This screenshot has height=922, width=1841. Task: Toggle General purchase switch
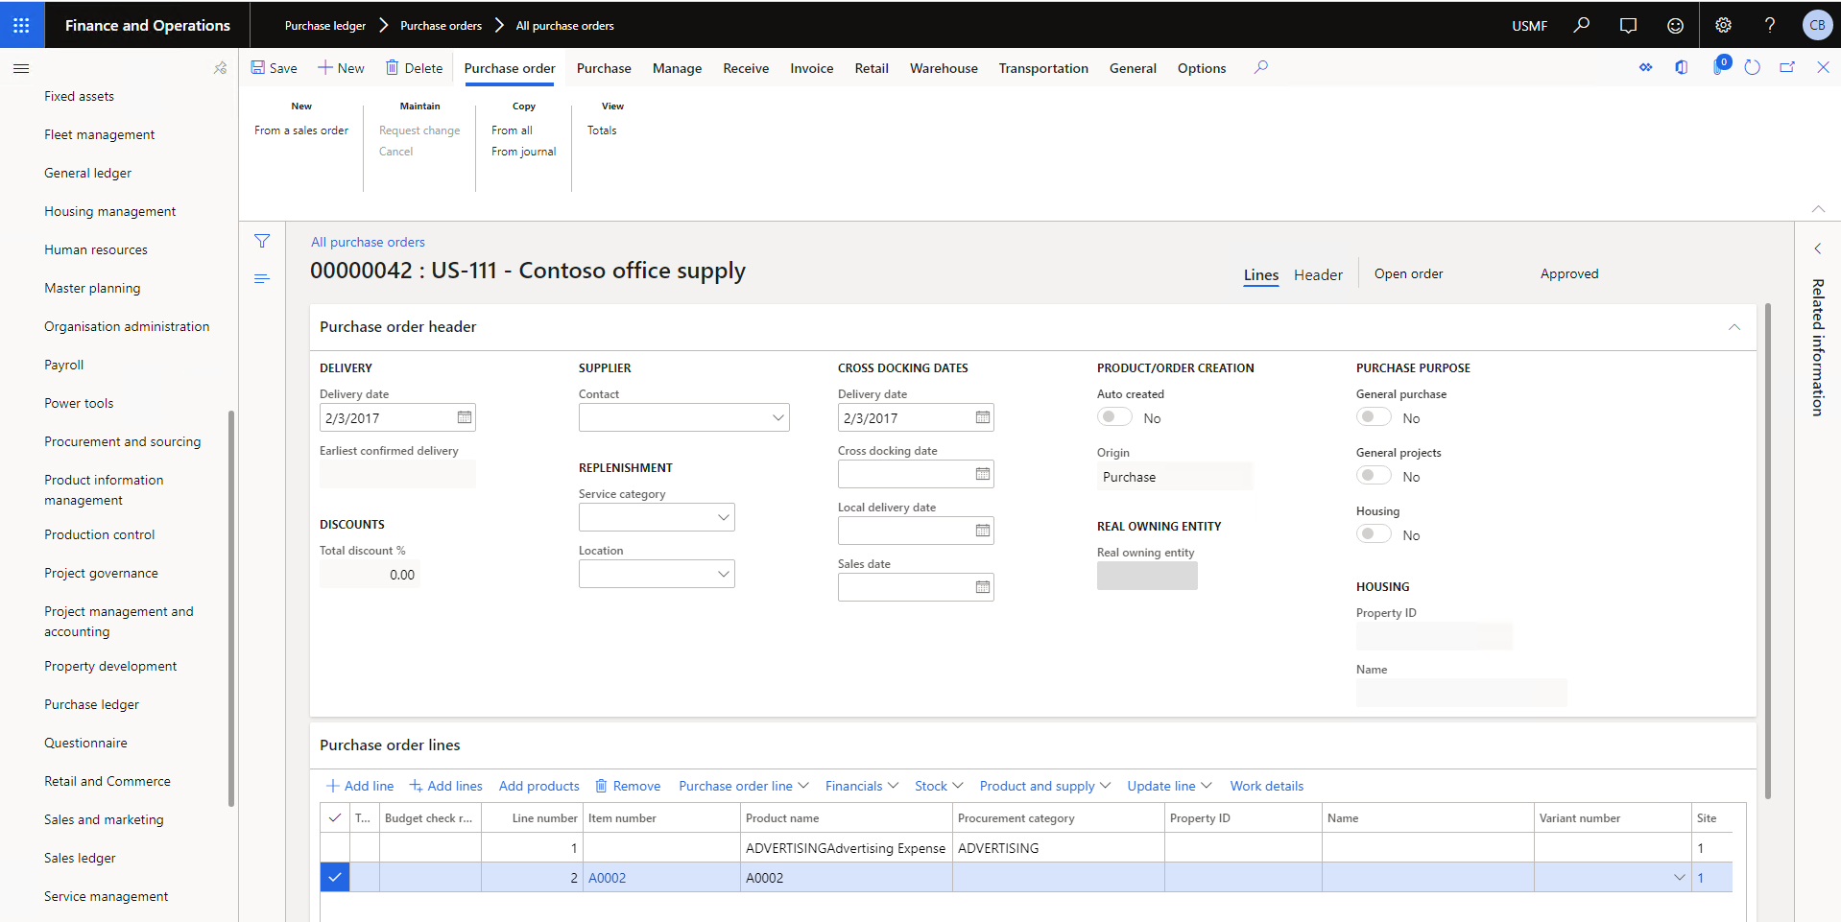pos(1374,417)
